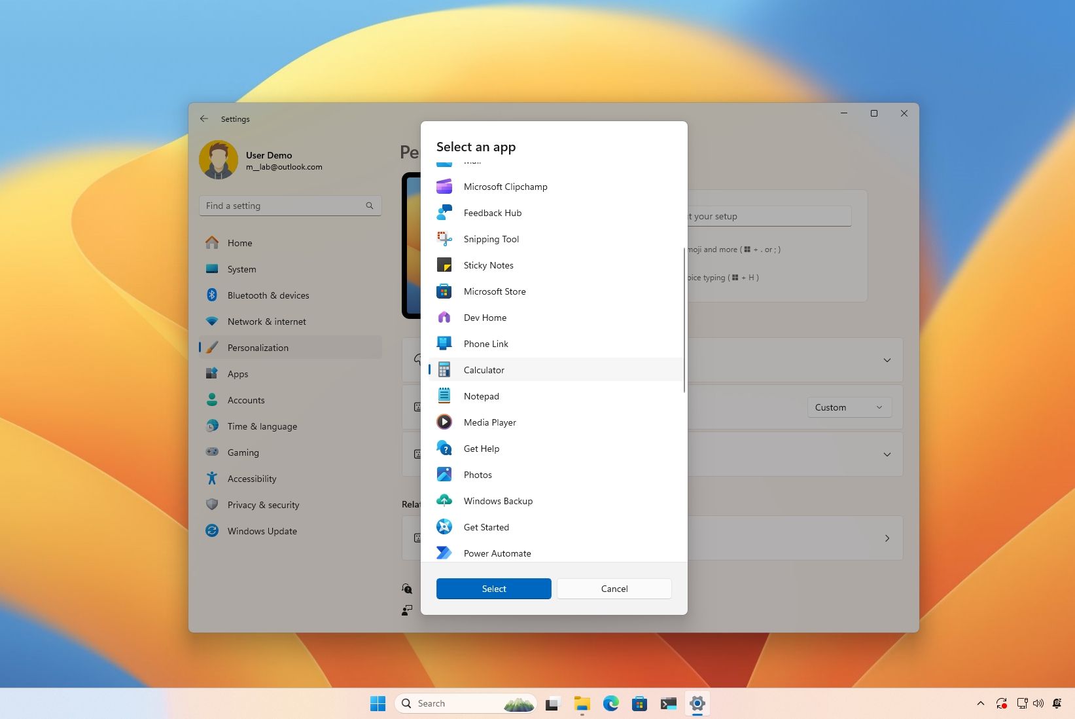Screen dimensions: 1075x719
Task: Choose Phone Link in the app list
Action: (485, 344)
